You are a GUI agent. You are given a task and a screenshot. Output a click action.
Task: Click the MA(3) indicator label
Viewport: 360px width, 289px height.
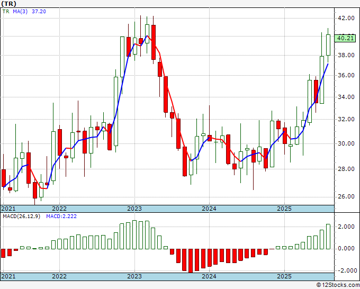point(20,12)
